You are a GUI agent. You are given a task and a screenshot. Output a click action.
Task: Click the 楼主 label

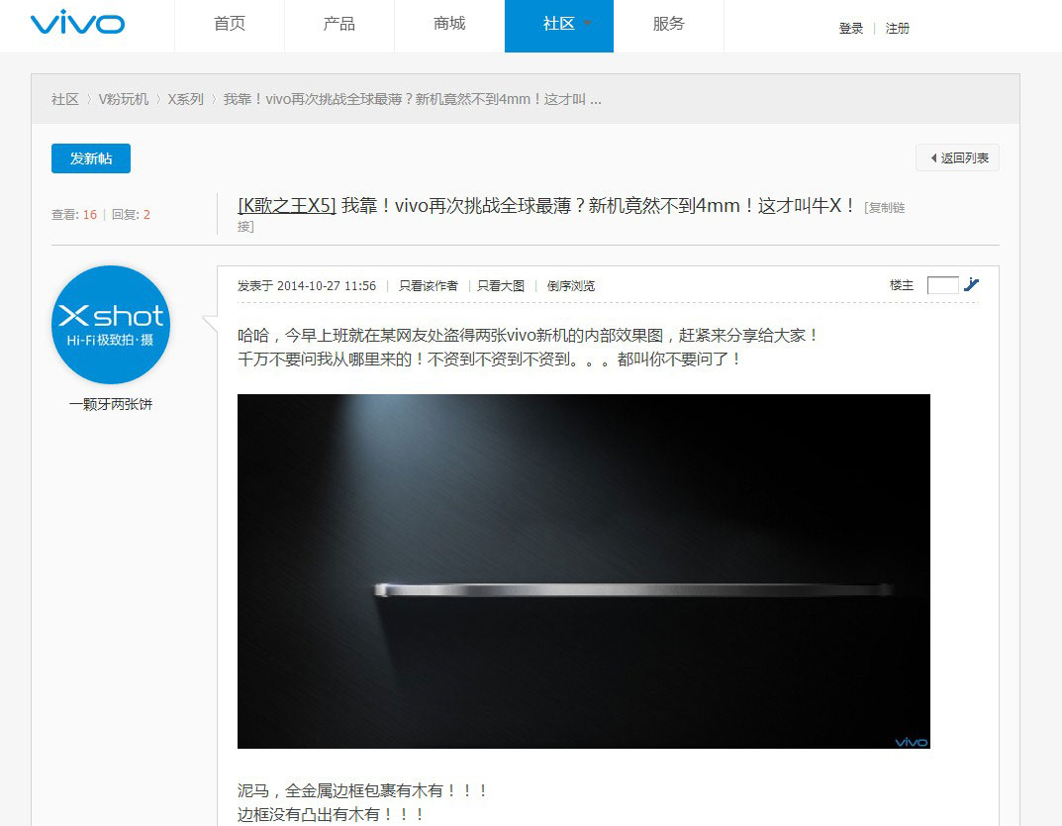click(902, 285)
